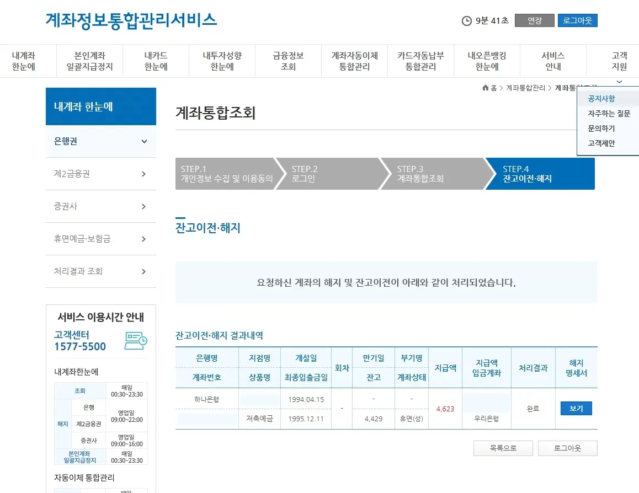Click STEP.3 계좌통합조회 step
The height and width of the screenshot is (493, 639).
tap(435, 174)
